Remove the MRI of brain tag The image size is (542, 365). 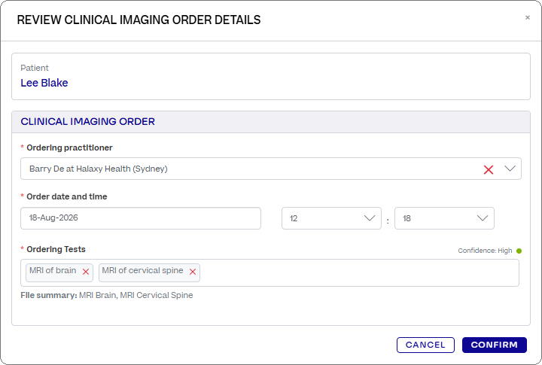coord(86,272)
